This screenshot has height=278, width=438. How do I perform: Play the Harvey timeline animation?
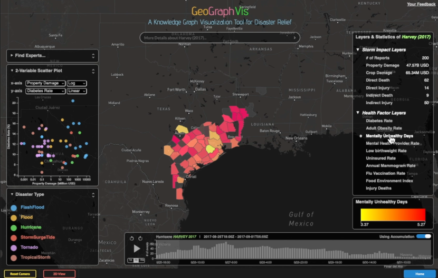137,249
